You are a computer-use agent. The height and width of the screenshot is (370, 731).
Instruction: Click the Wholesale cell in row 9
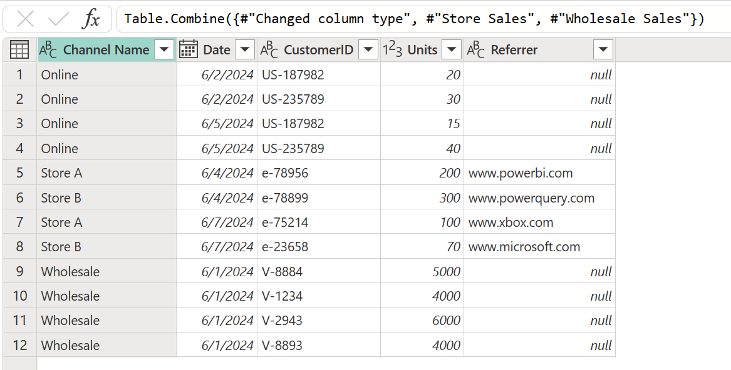click(x=70, y=271)
